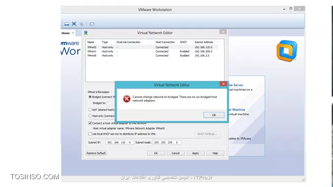333x187 pixels.
Task: Click the Subnet IP input field
Action: [119, 142]
